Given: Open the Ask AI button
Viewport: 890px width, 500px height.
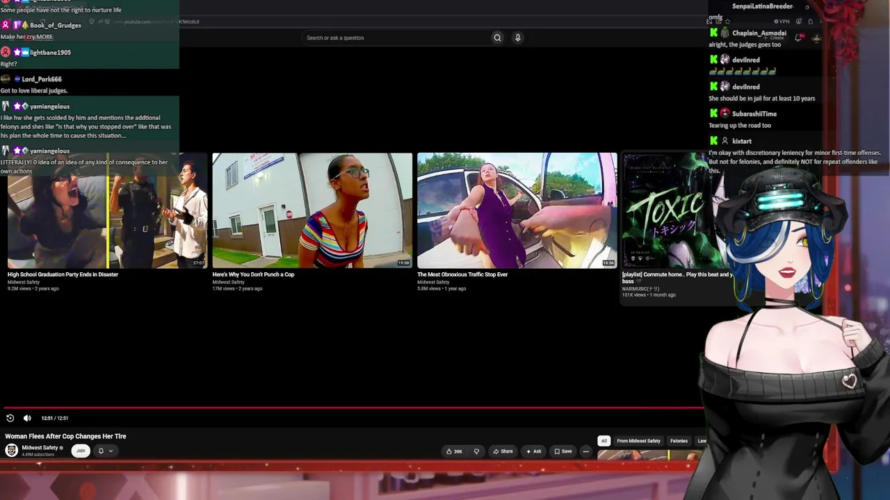Looking at the screenshot, I should [534, 451].
